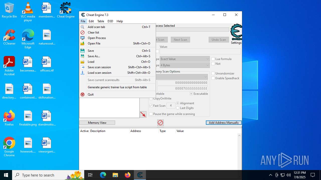Click the red Clear list icon
This screenshot has width=321, height=180.
pyautogui.click(x=83, y=32)
